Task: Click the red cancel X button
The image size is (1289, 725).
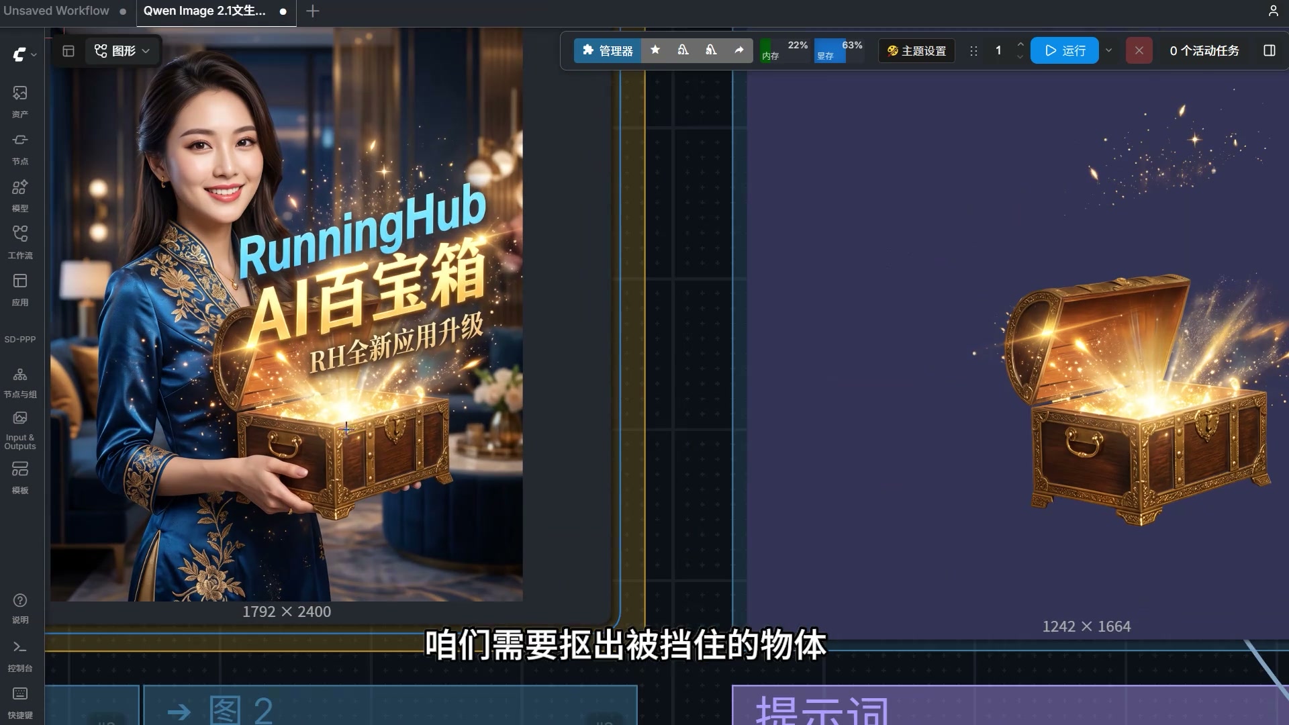Action: point(1139,50)
